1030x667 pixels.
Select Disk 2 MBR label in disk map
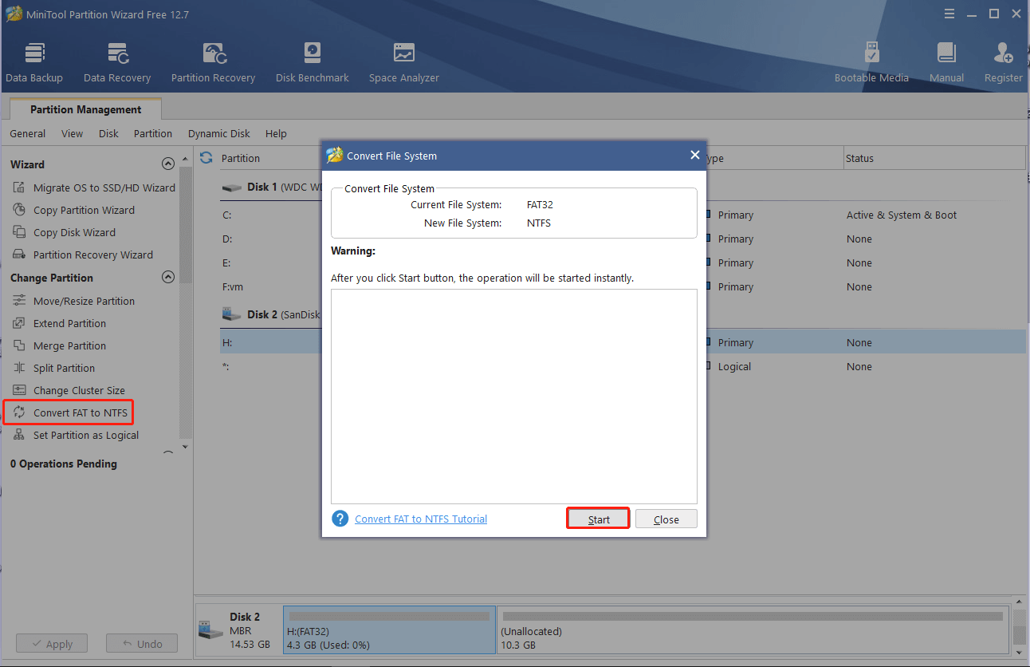238,630
